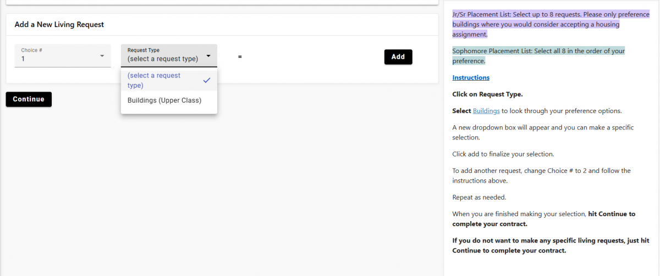Image resolution: width=660 pixels, height=276 pixels.
Task: Select Buildings (Upper Class) option
Action: 164,100
